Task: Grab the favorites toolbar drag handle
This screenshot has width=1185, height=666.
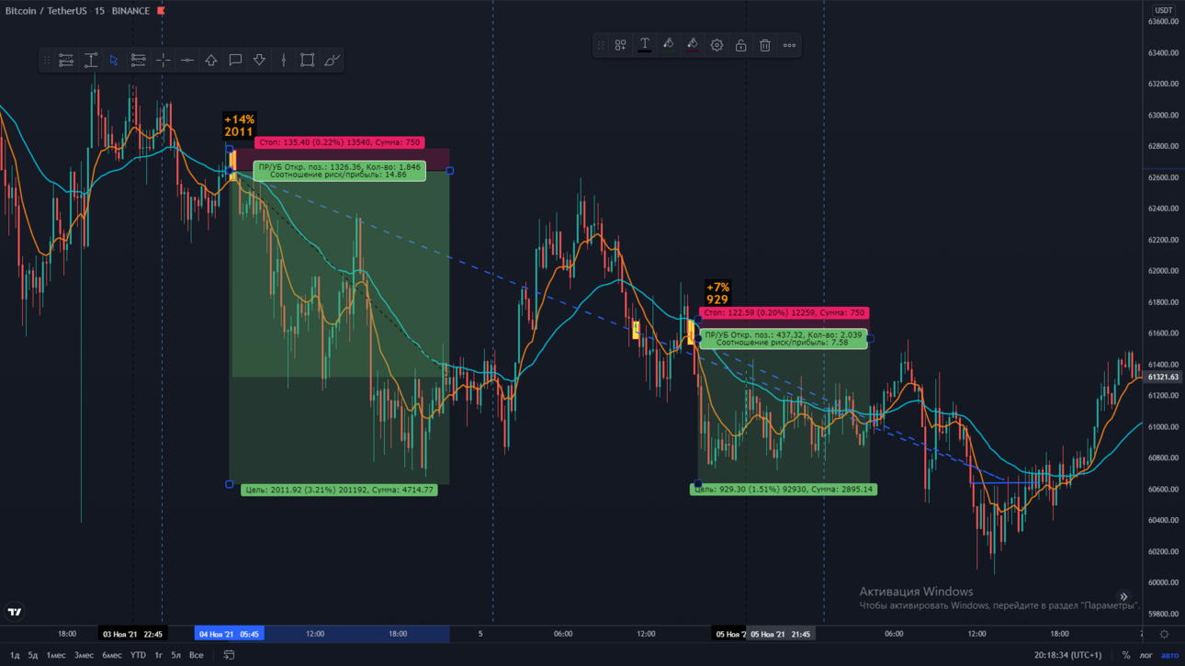Action: pos(47,61)
